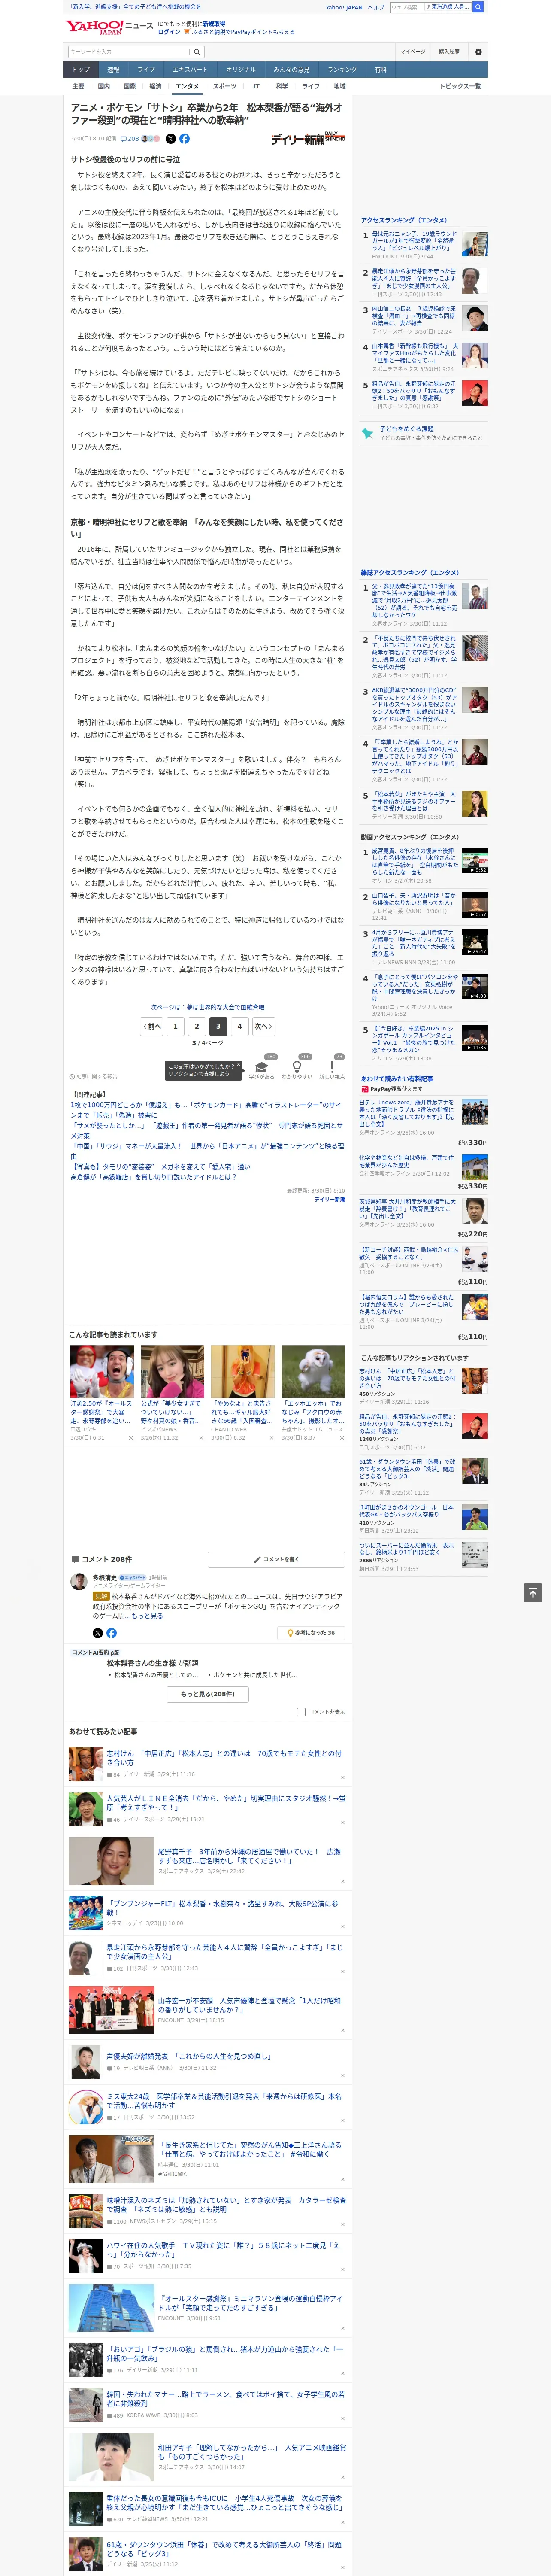Go to previous page with 前へ

tap(152, 1026)
